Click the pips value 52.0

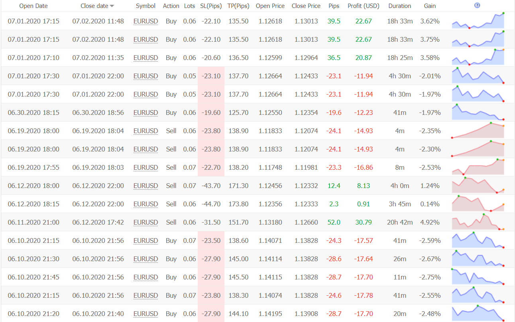pyautogui.click(x=334, y=222)
